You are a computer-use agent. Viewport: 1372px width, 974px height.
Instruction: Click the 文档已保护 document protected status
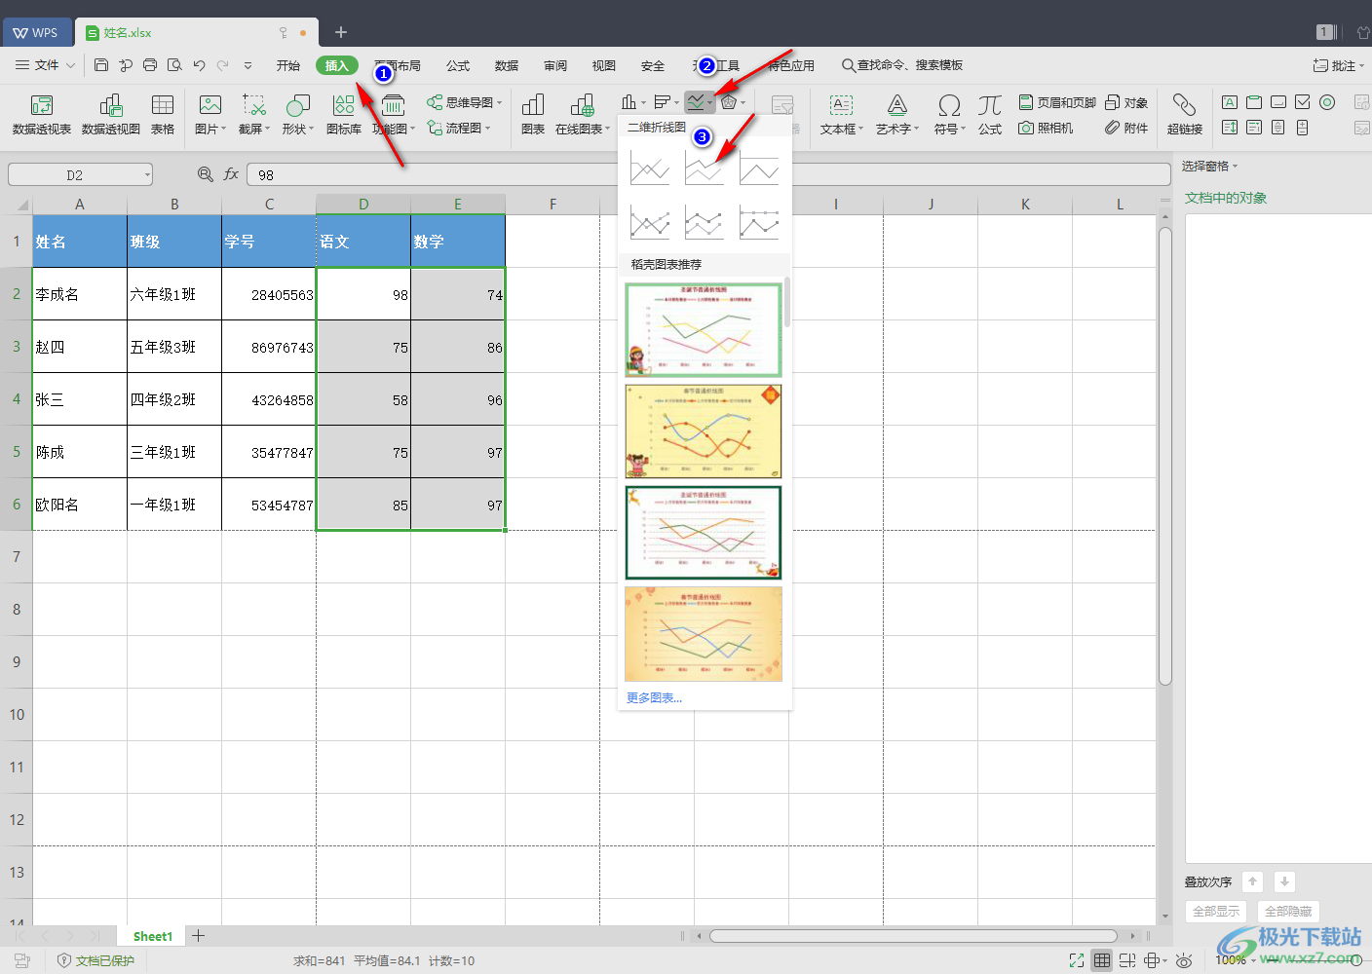[x=96, y=960]
